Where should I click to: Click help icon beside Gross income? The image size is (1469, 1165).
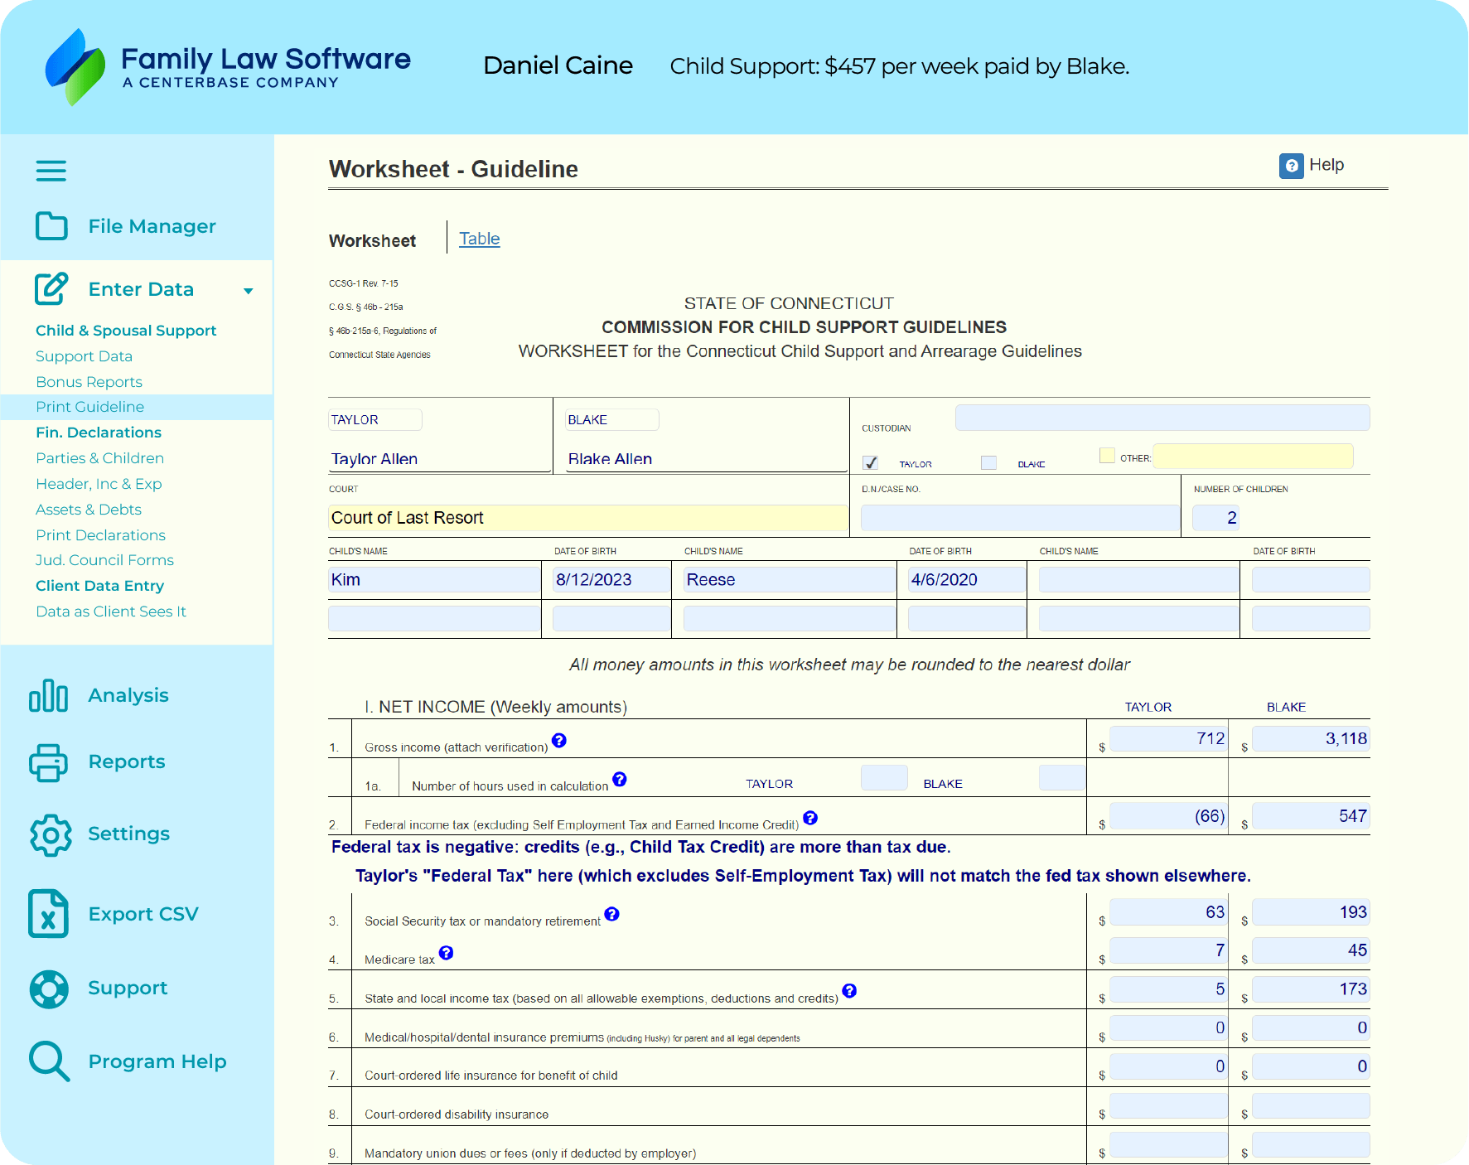(559, 741)
